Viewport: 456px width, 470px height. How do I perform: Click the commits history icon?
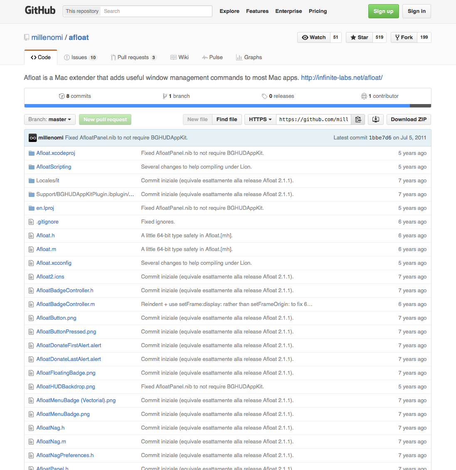click(x=62, y=96)
